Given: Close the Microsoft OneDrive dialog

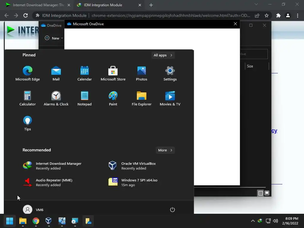Looking at the screenshot, I should pyautogui.click(x=235, y=24).
